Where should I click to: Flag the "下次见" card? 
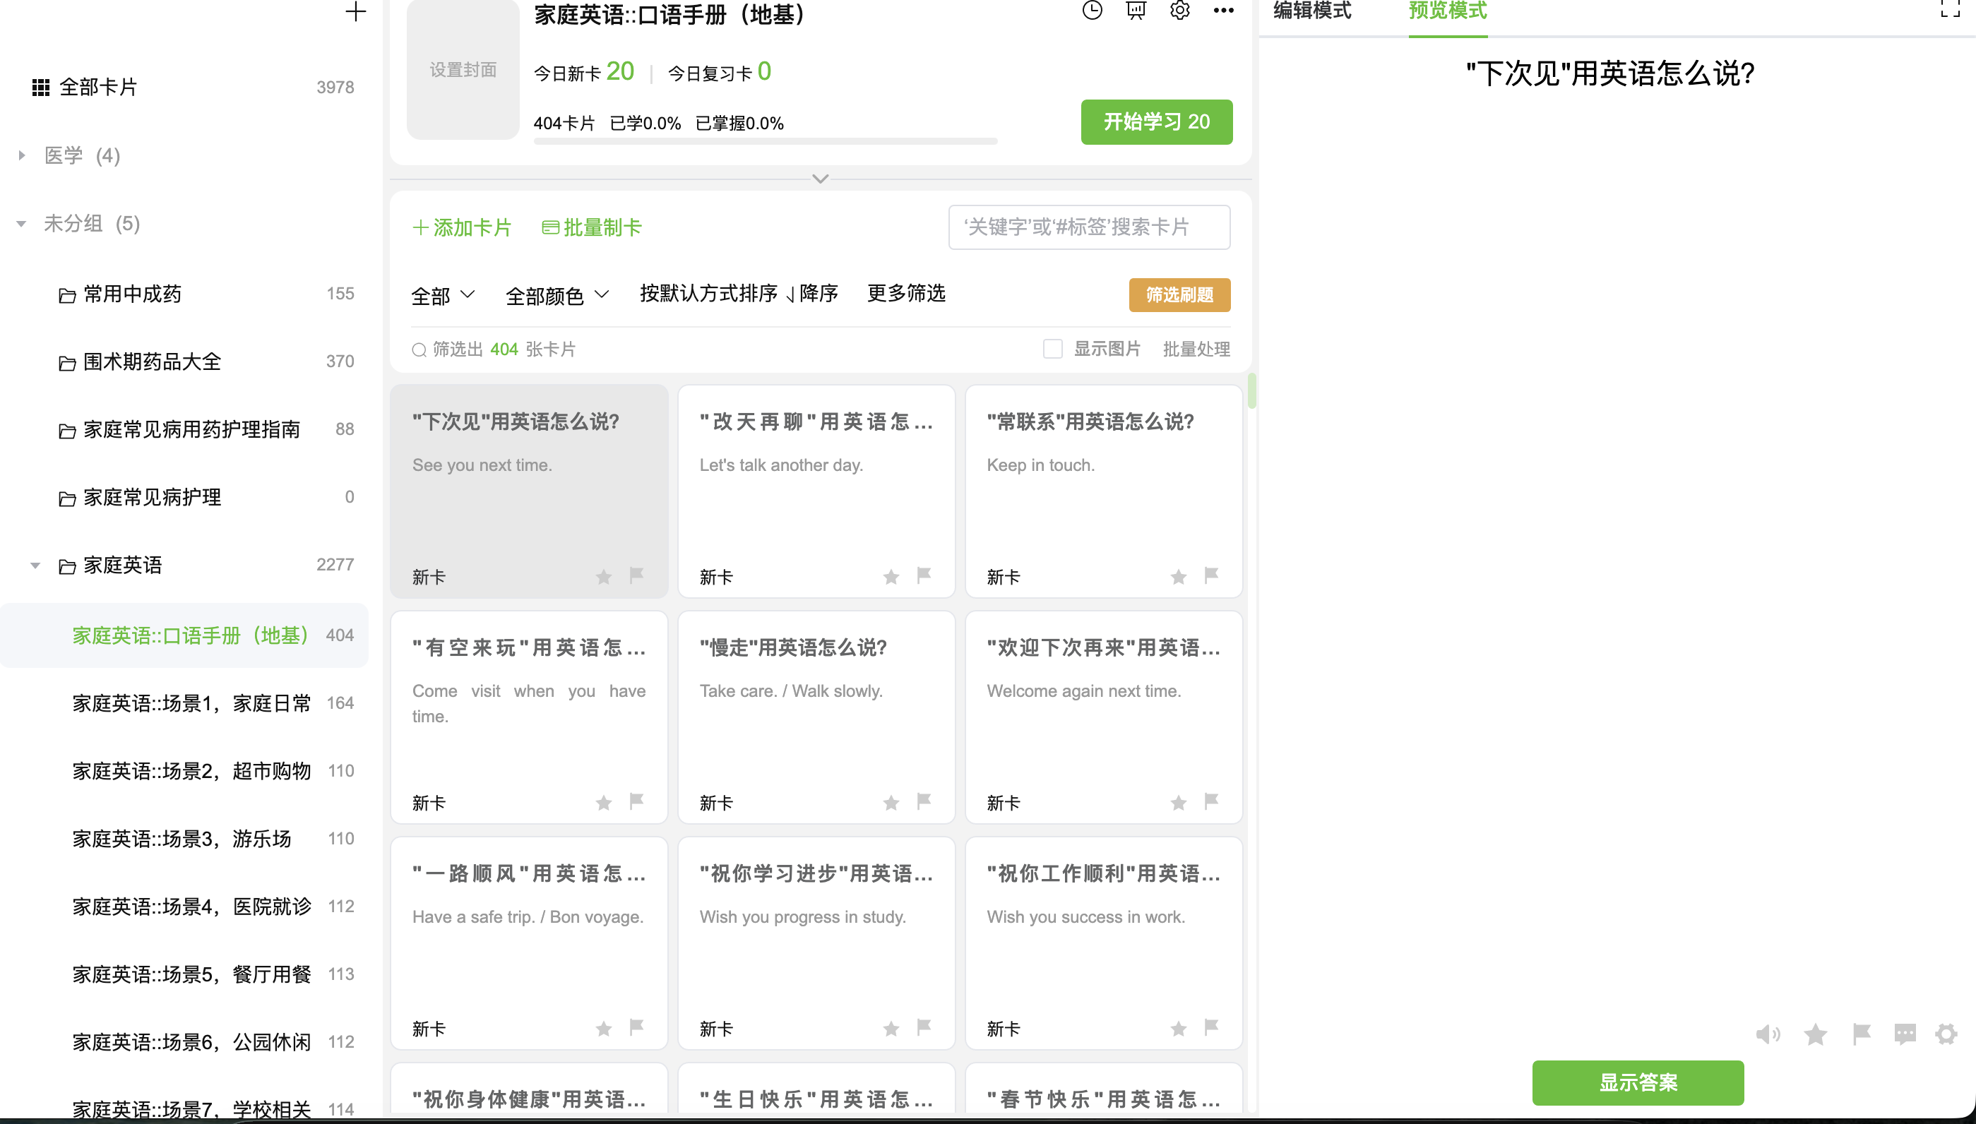[x=636, y=575]
